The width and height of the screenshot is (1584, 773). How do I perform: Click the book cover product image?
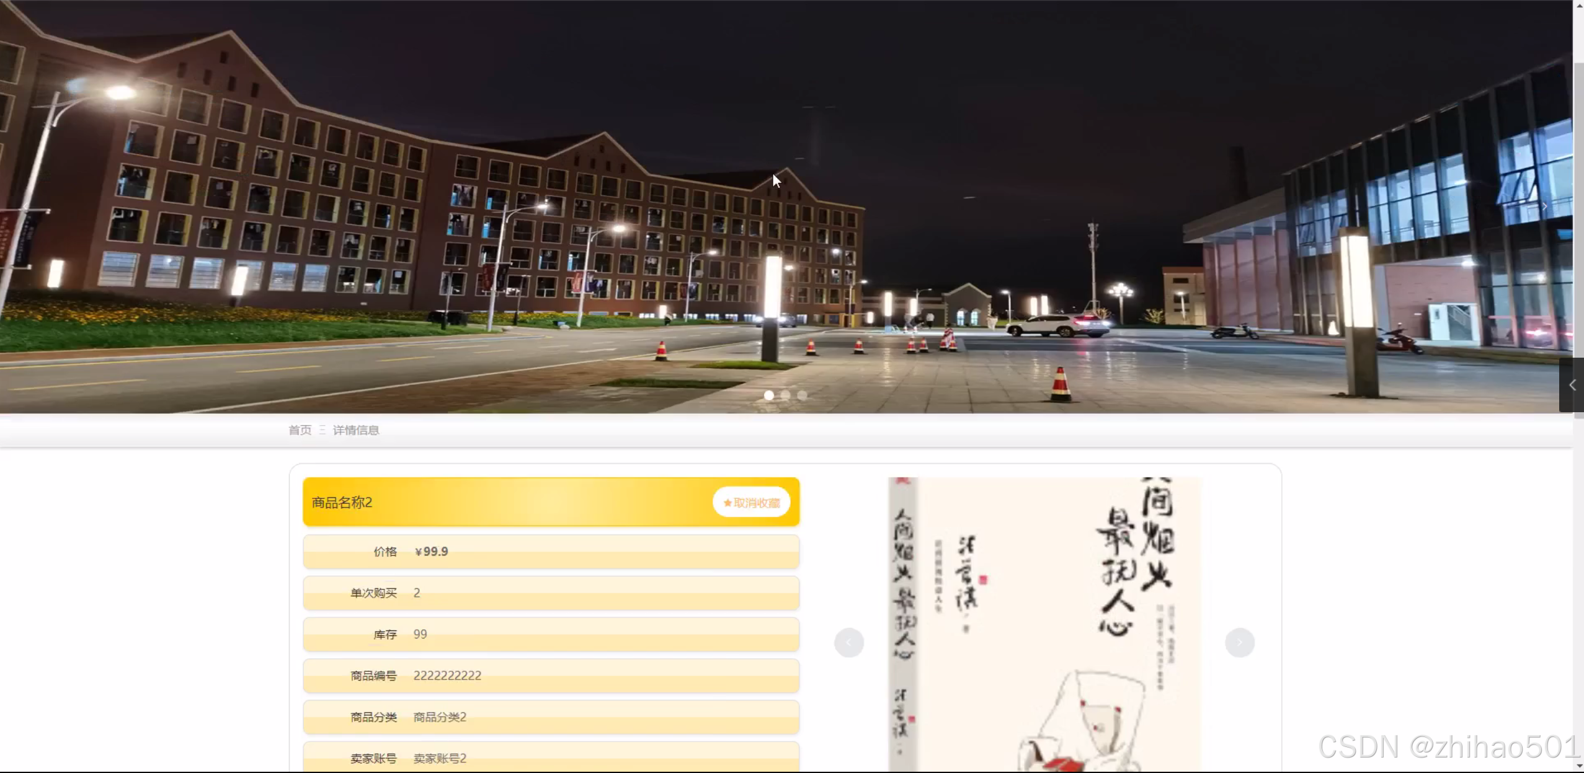(x=1045, y=624)
